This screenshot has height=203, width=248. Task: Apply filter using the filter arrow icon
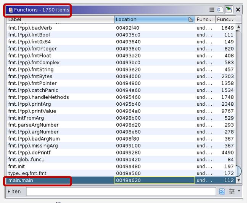[222, 192]
